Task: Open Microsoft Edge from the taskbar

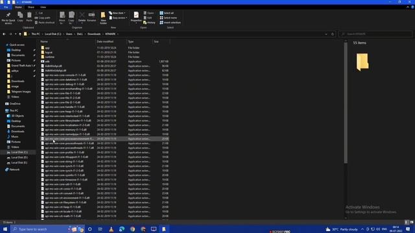Action: (122, 229)
